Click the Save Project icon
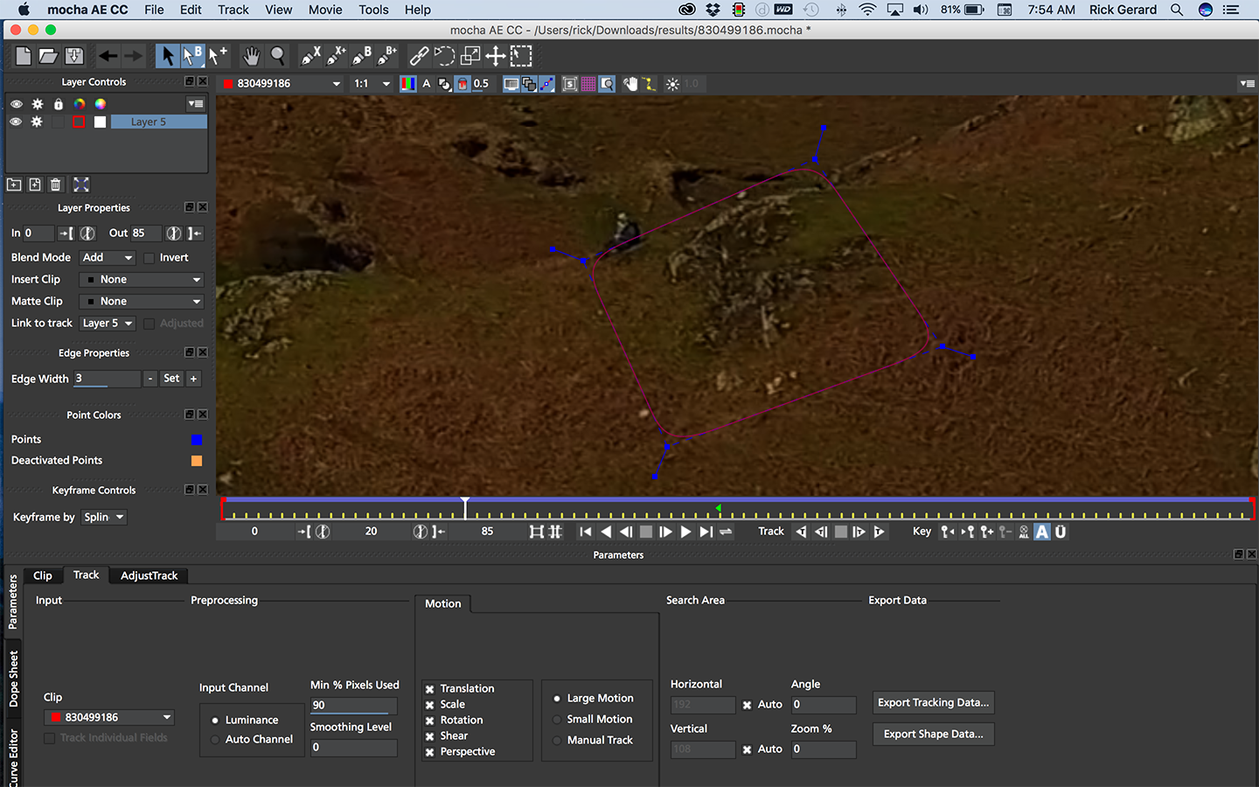 pyautogui.click(x=74, y=56)
